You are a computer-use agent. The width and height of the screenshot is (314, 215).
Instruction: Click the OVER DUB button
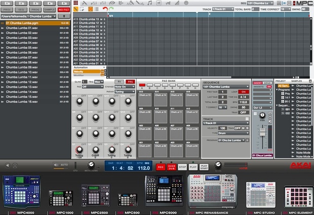click(172, 167)
